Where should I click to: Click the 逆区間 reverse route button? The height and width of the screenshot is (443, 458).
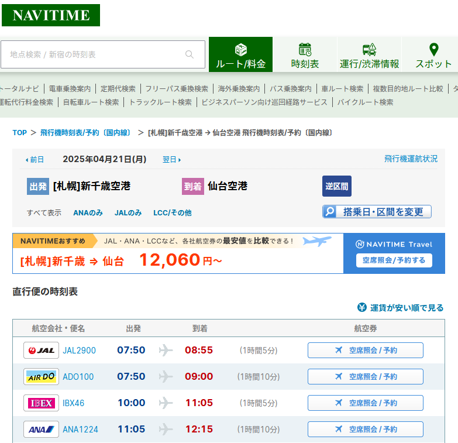[x=337, y=186]
